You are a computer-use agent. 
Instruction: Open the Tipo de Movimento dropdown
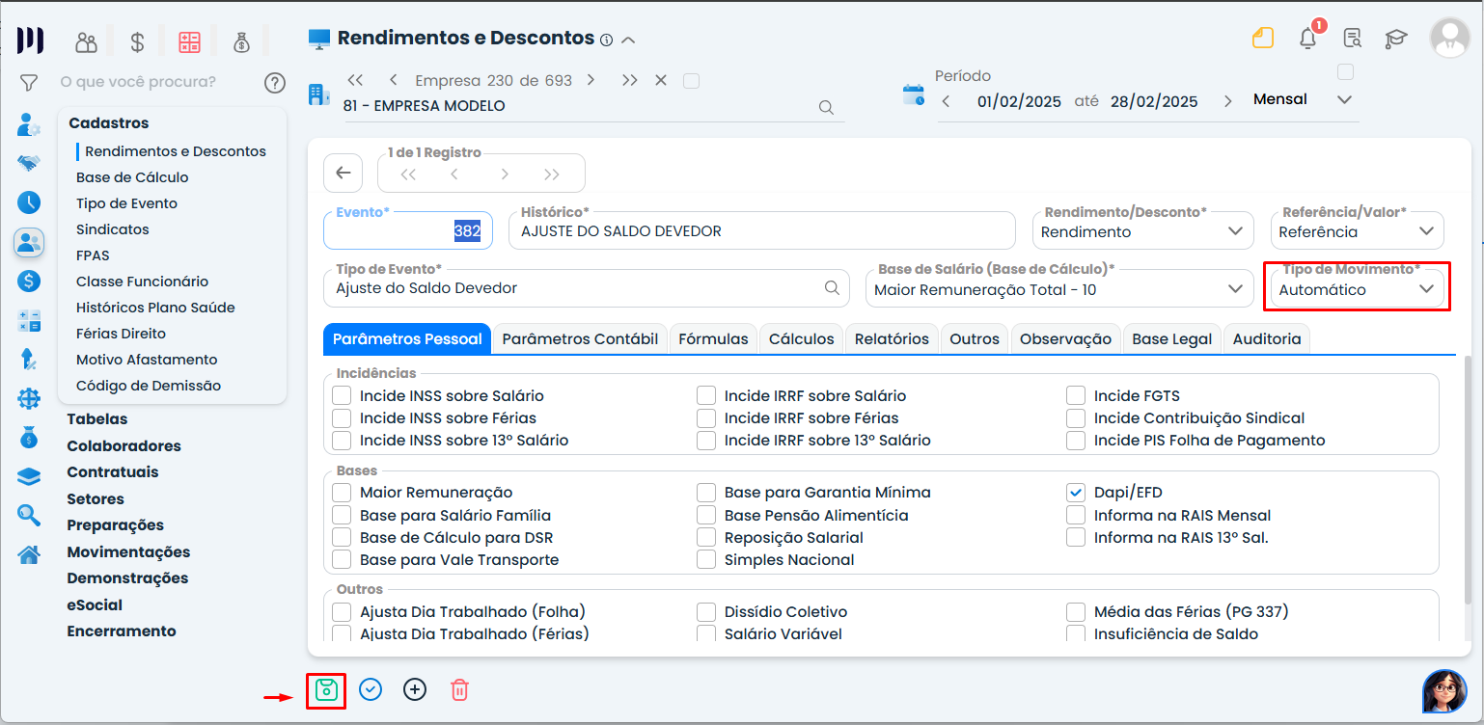(1355, 289)
